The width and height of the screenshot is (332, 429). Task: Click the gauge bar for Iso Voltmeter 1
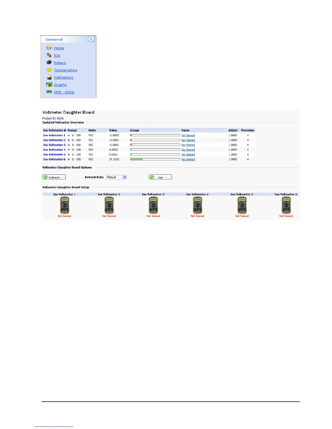[x=155, y=135]
